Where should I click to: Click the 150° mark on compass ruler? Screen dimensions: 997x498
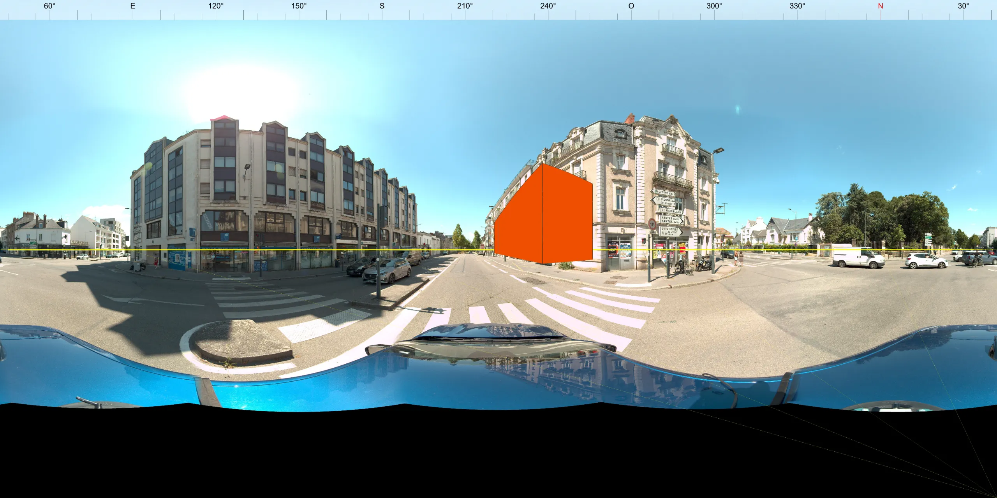point(299,6)
